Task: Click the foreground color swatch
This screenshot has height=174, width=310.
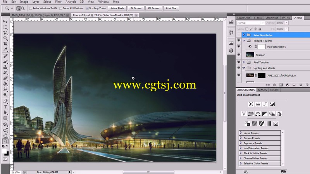Action: (4, 151)
